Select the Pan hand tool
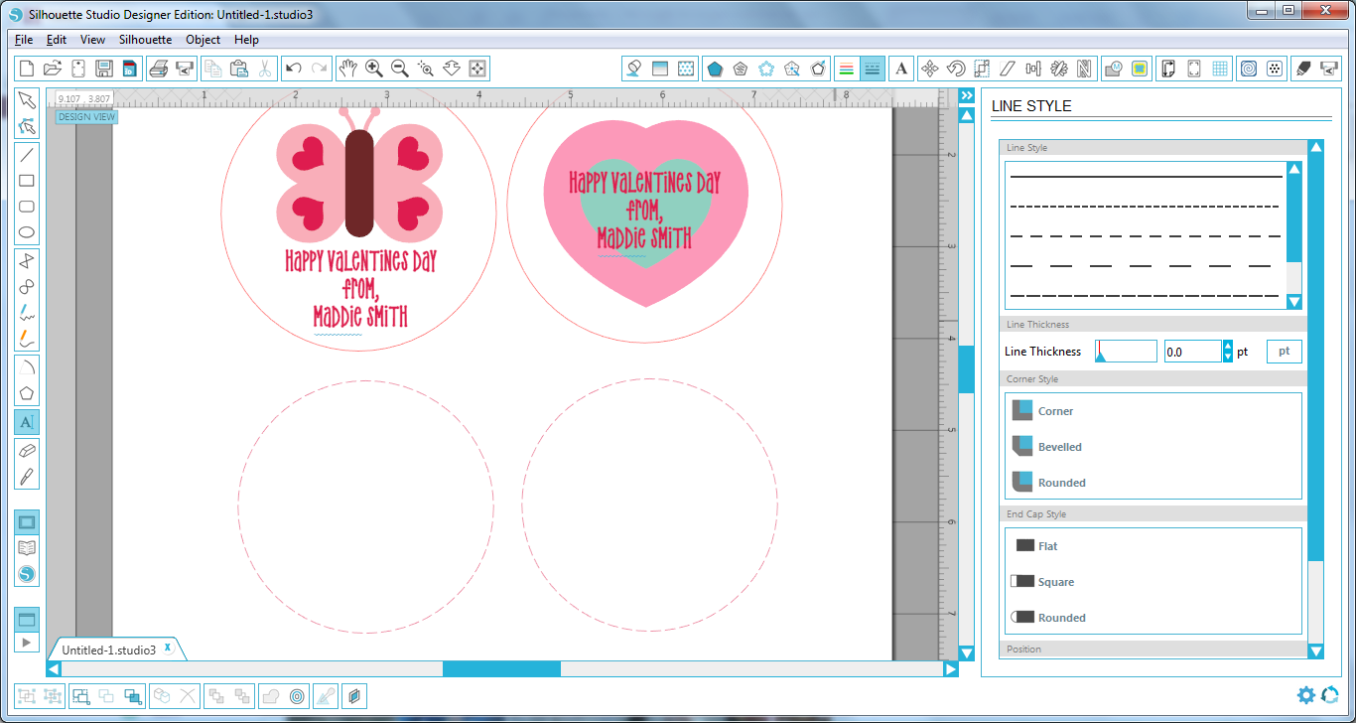Screen dimensions: 1356x723 coord(348,69)
